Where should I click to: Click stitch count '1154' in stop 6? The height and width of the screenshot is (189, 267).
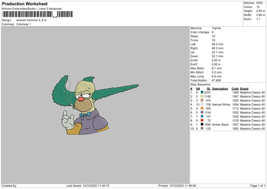[x=207, y=113]
